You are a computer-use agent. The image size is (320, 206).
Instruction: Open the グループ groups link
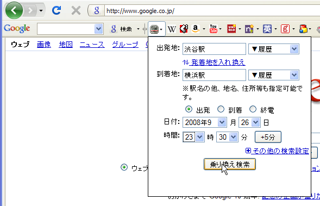point(125,45)
